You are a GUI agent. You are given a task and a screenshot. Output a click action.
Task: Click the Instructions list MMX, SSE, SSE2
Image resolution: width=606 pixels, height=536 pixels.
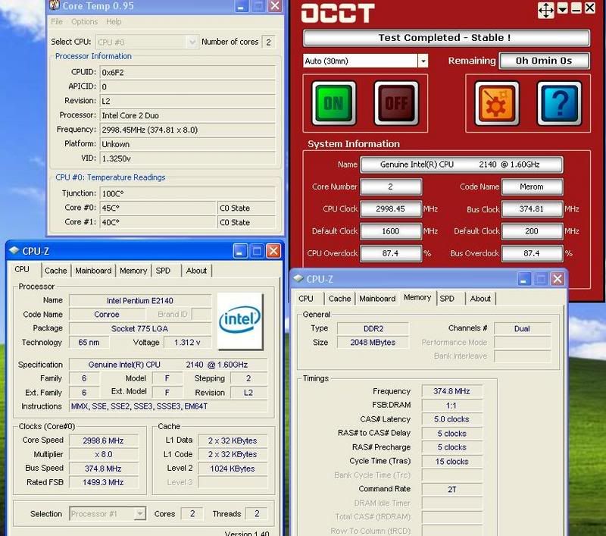pos(168,406)
